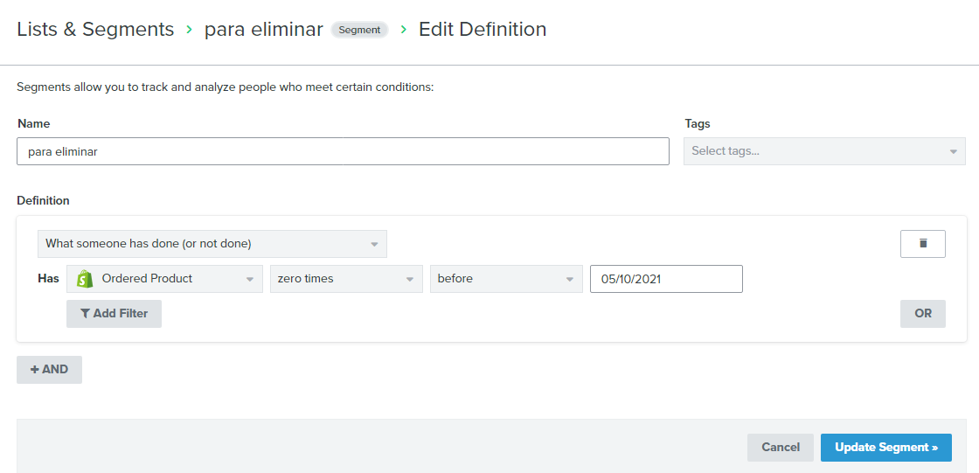Cancel editing the segment
This screenshot has height=473, width=979.
point(781,448)
